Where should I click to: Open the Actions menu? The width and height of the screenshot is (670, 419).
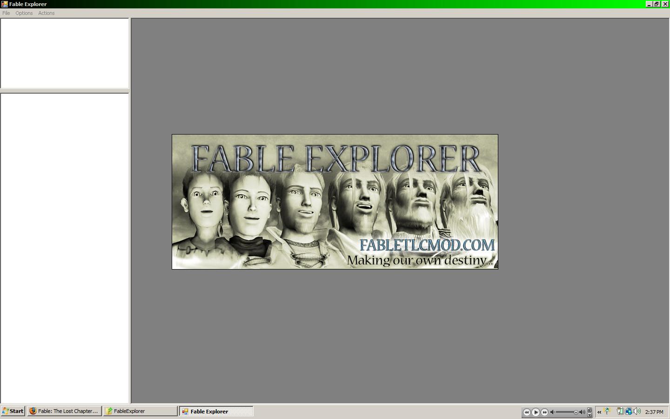click(46, 13)
